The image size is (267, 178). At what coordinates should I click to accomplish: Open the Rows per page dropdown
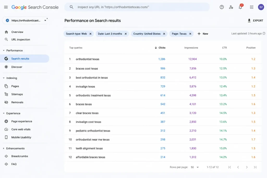pos(195,167)
